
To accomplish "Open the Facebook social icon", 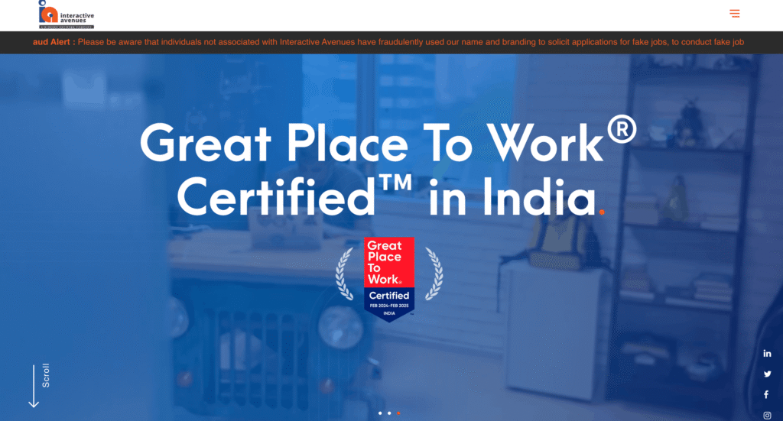I will click(x=766, y=394).
